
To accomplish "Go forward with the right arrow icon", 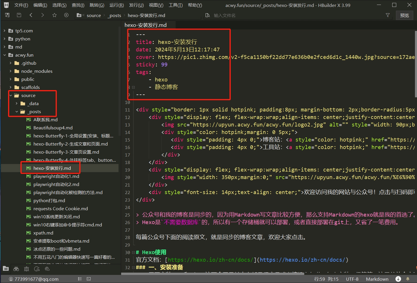I will click(43, 15).
